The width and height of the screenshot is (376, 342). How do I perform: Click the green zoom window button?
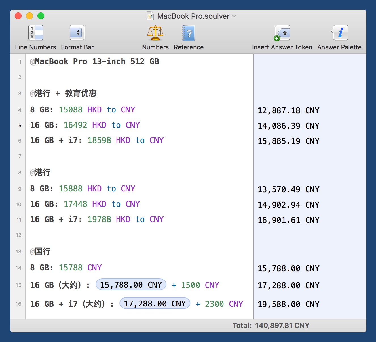click(41, 16)
